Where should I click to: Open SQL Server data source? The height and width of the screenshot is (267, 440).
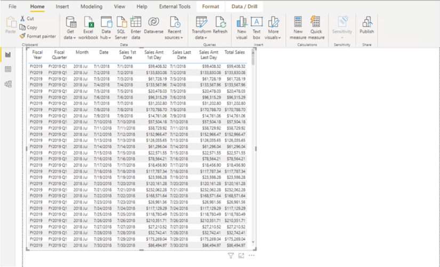point(121,22)
